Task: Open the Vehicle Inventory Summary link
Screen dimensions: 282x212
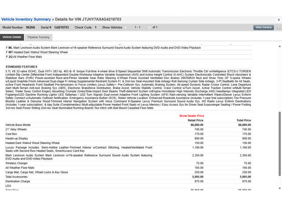Action: pyautogui.click(x=26, y=19)
